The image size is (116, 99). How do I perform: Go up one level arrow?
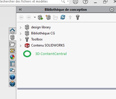(70, 17)
